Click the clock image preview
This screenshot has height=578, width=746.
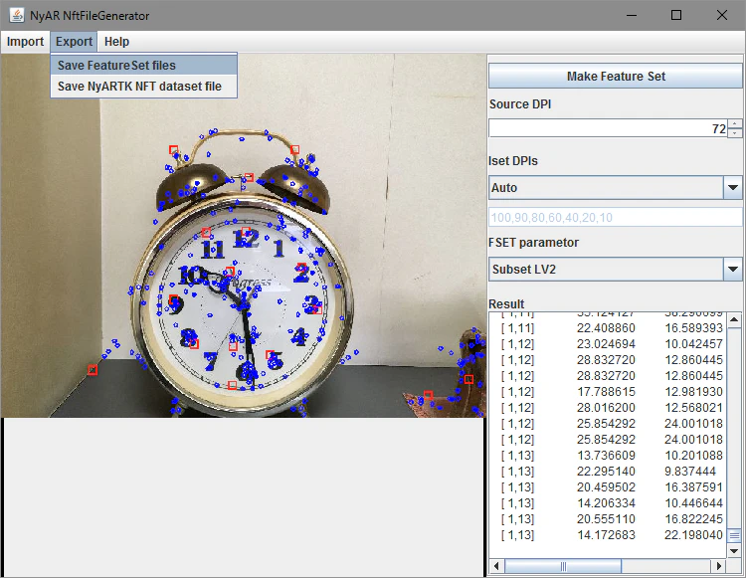coord(243,236)
